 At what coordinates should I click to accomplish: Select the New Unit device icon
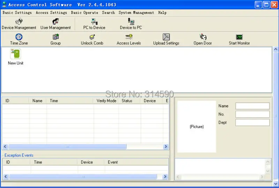point(15,54)
